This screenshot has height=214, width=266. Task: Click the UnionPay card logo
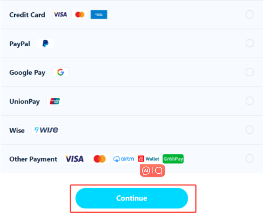(x=55, y=101)
